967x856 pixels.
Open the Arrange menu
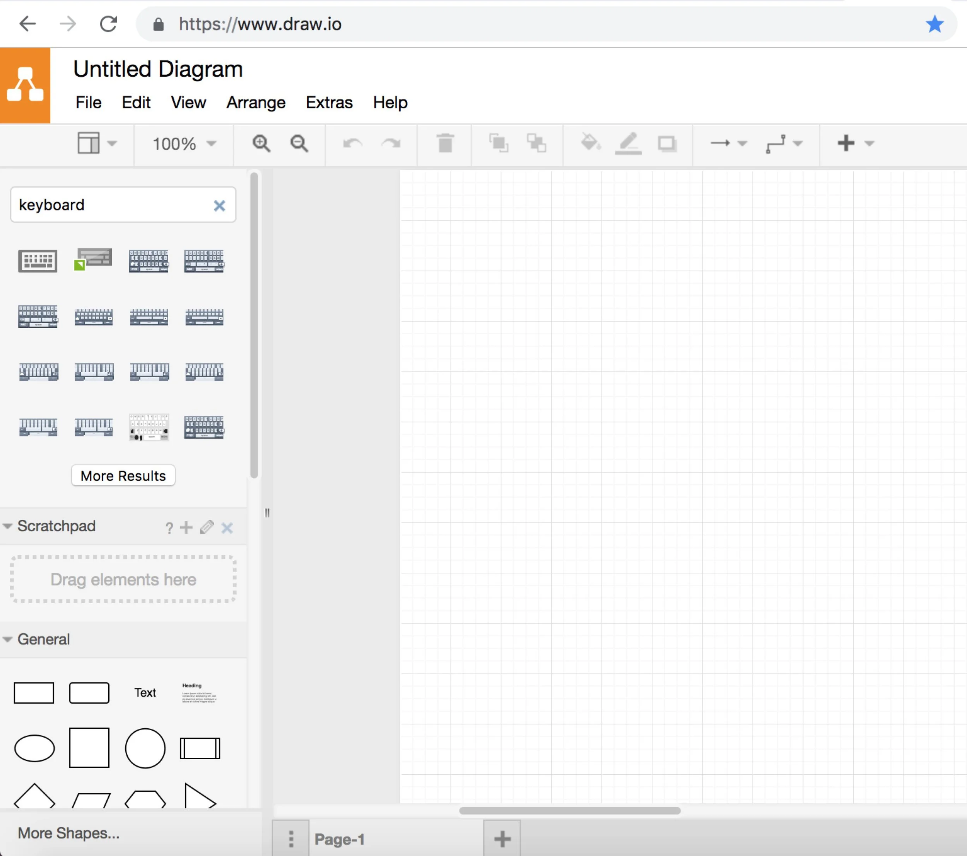coord(256,103)
